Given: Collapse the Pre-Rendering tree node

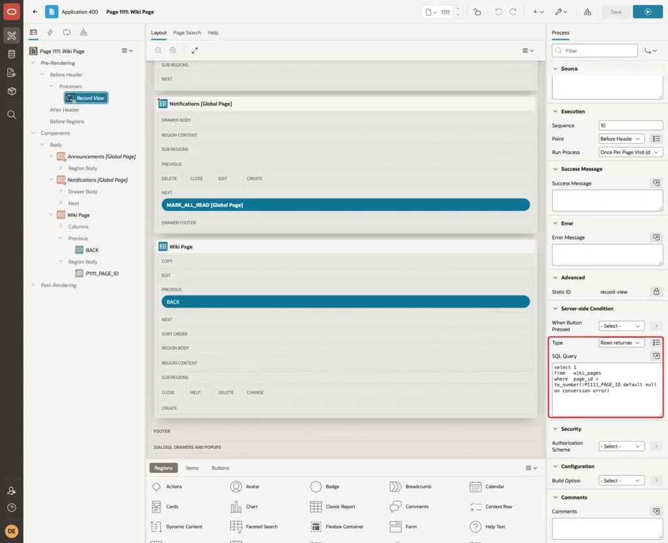Looking at the screenshot, I should (x=33, y=63).
